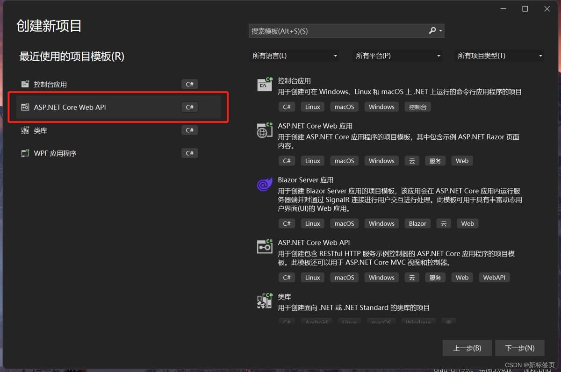
Task: Open the 所有平台 platform filter
Action: [x=398, y=56]
